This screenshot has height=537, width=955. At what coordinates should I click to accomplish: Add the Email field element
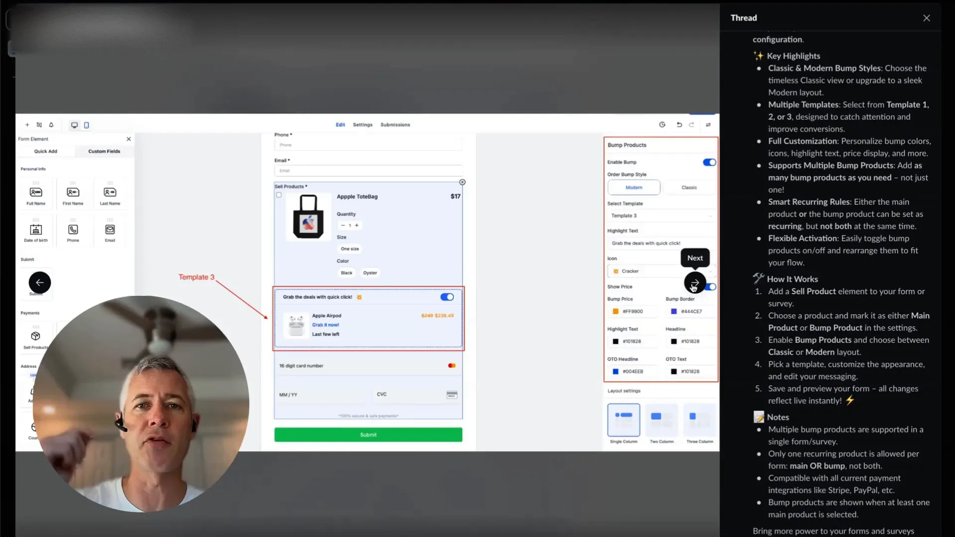point(110,231)
